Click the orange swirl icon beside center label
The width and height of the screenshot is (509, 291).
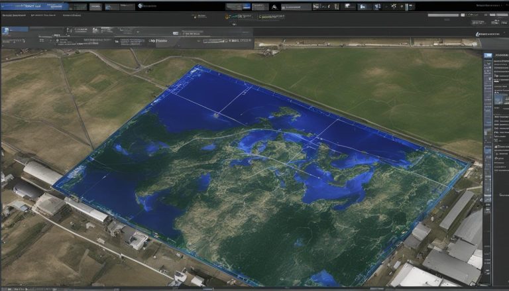click(x=227, y=17)
